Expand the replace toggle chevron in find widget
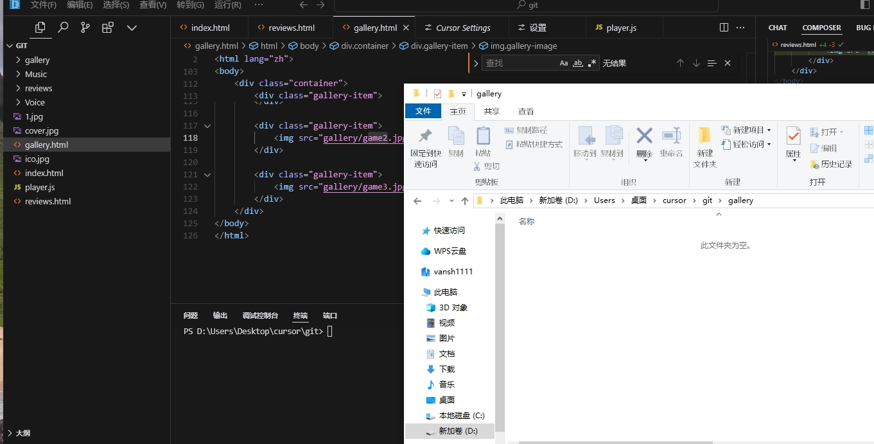Image resolution: width=874 pixels, height=444 pixels. pos(476,63)
